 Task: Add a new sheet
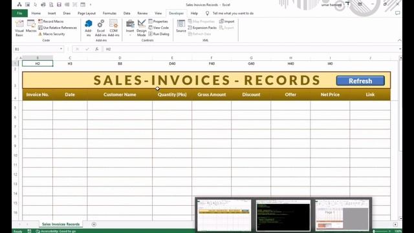(x=94, y=225)
